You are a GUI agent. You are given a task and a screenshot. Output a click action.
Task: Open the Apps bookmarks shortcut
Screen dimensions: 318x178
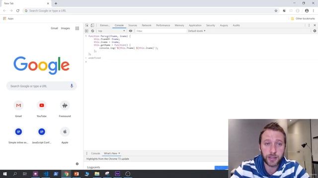point(8,19)
